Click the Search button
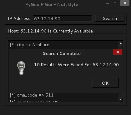Viewport: 131px width, 115px height. [110, 18]
